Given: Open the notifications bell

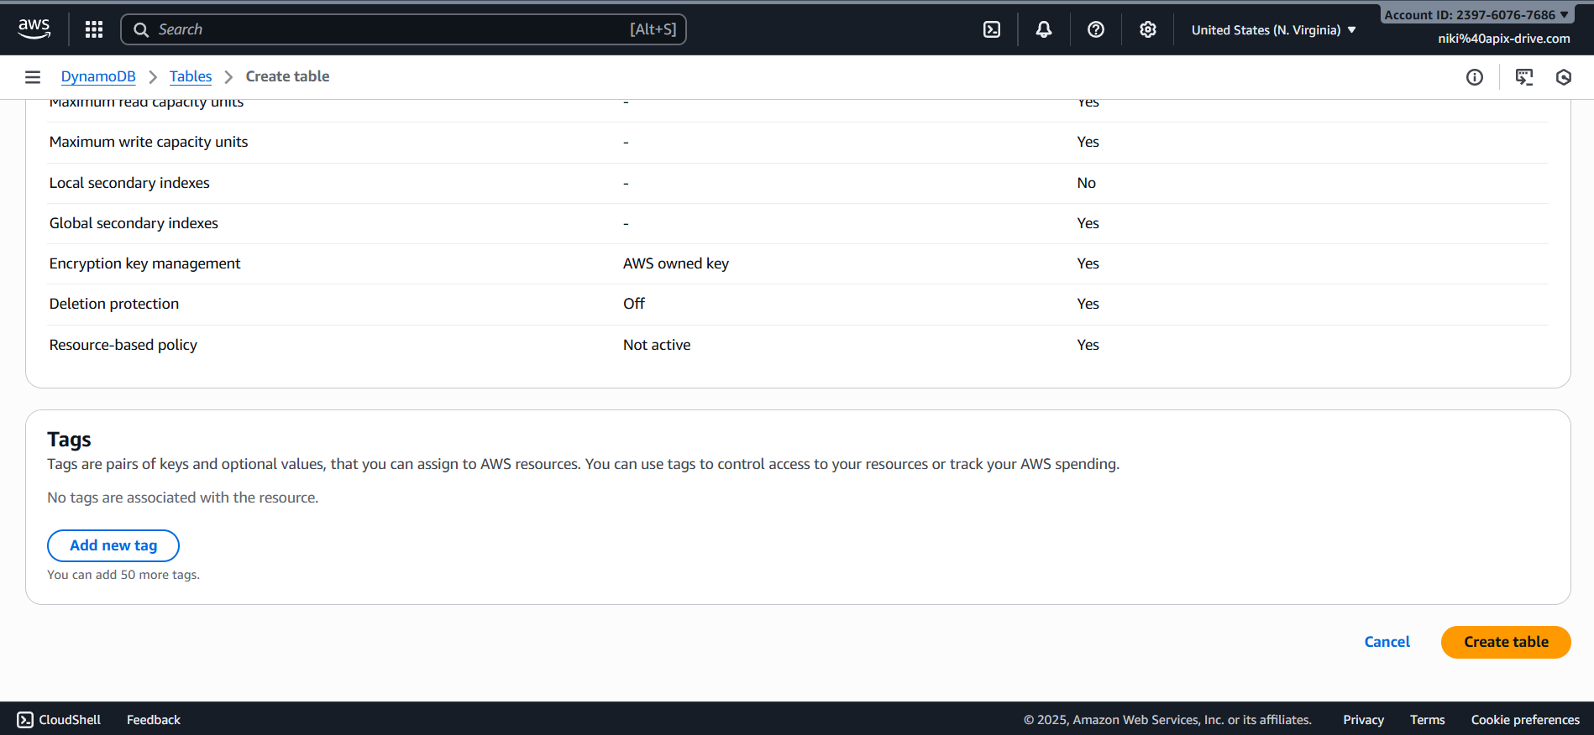Looking at the screenshot, I should point(1044,29).
